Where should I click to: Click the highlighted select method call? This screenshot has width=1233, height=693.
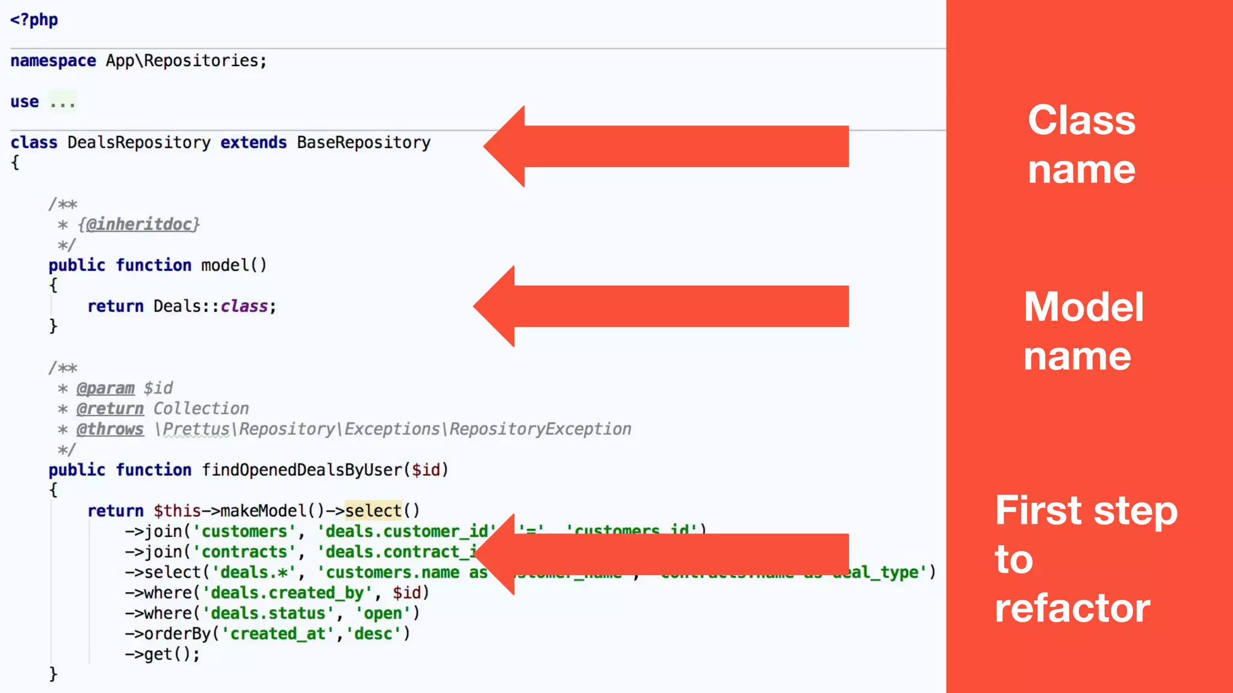373,511
